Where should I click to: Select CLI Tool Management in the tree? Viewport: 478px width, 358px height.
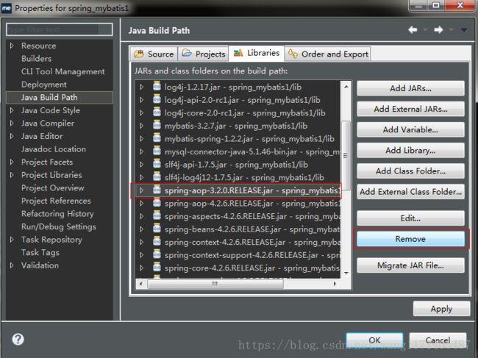click(63, 71)
